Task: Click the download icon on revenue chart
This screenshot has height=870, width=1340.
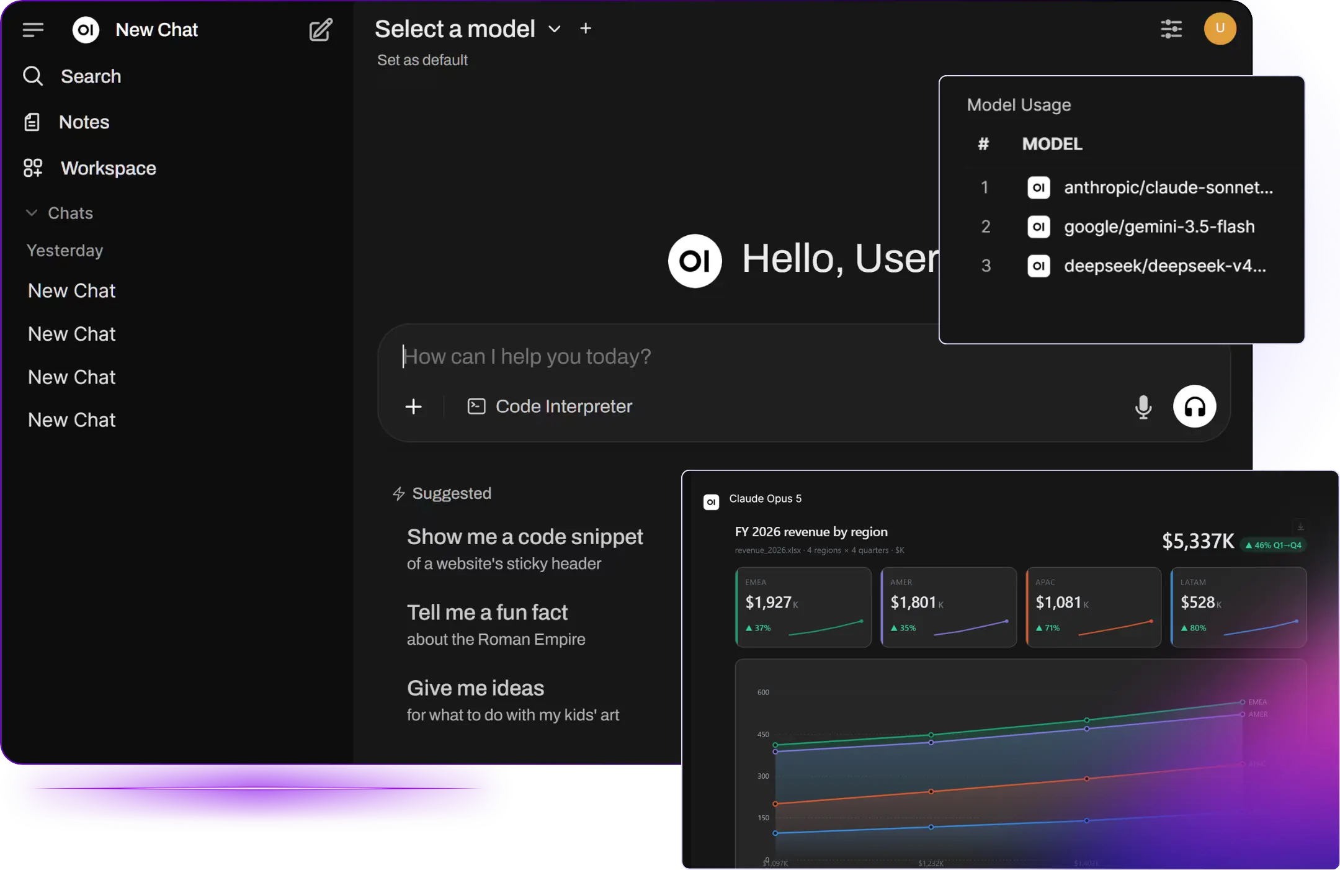Action: coord(1301,527)
